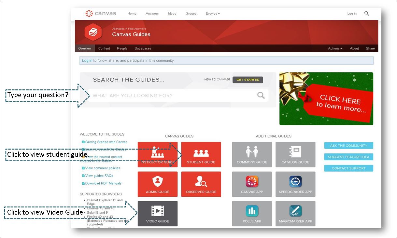Open the Video Guide tile
This screenshot has height=238, width=397.
coord(158,214)
